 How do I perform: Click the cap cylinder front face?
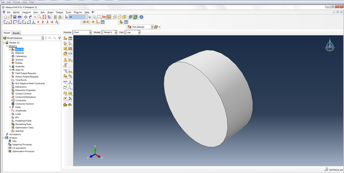point(195,104)
